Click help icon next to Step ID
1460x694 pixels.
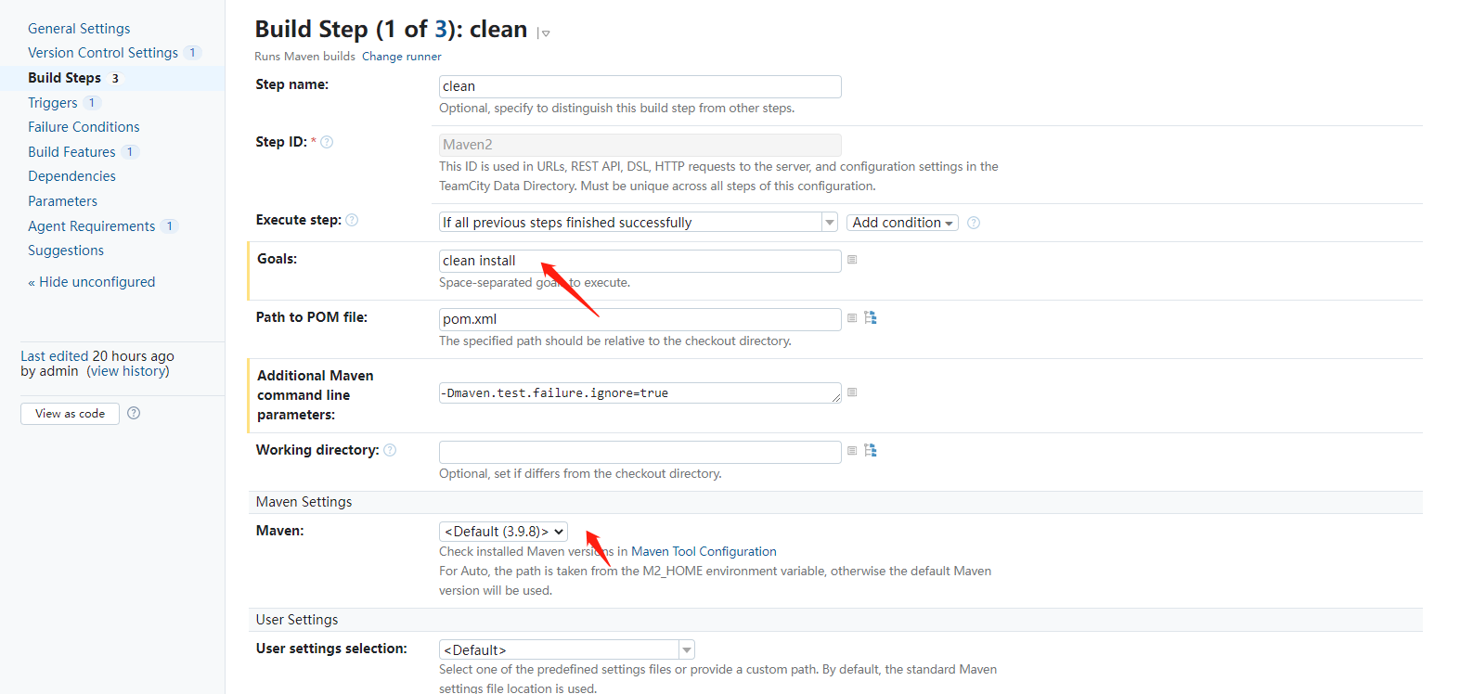327,142
